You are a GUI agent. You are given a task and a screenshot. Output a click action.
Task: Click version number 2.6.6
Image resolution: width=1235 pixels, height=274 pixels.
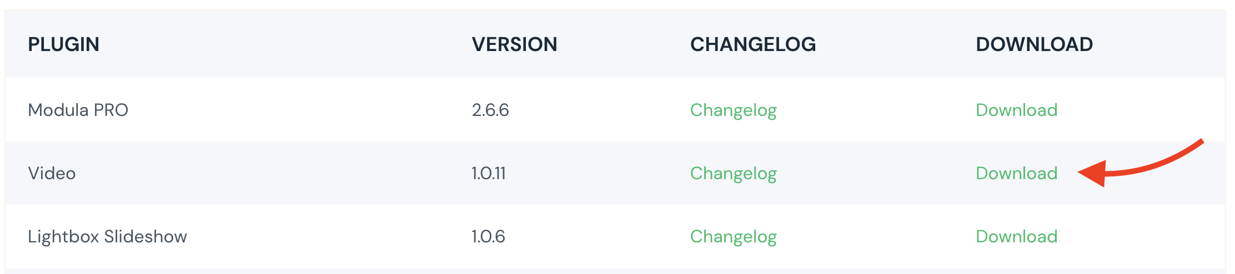[x=490, y=110]
